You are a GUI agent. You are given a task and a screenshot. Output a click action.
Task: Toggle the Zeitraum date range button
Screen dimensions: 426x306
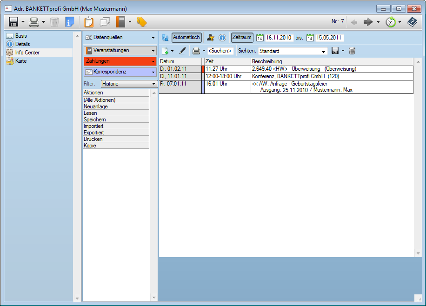[x=242, y=38]
